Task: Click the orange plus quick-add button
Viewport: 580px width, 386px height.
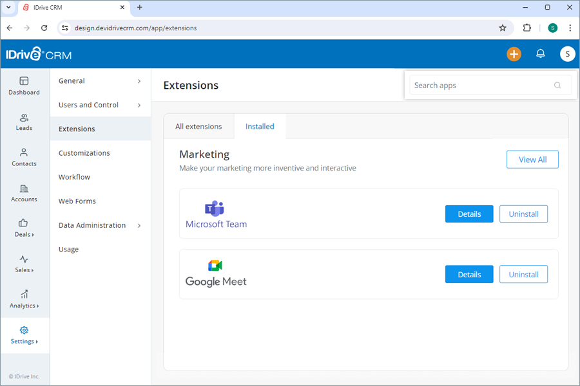Action: [514, 54]
